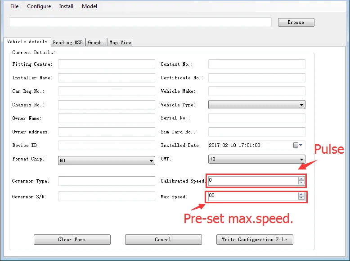Click the Governor Type input field

(x=107, y=181)
